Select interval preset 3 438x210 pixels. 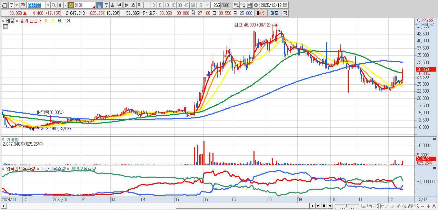pyautogui.click(x=153, y=5)
